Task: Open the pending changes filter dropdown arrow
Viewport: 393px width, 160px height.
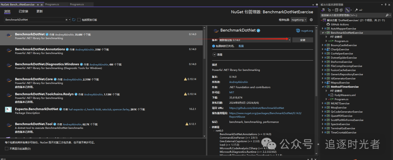Action: click(332, 10)
